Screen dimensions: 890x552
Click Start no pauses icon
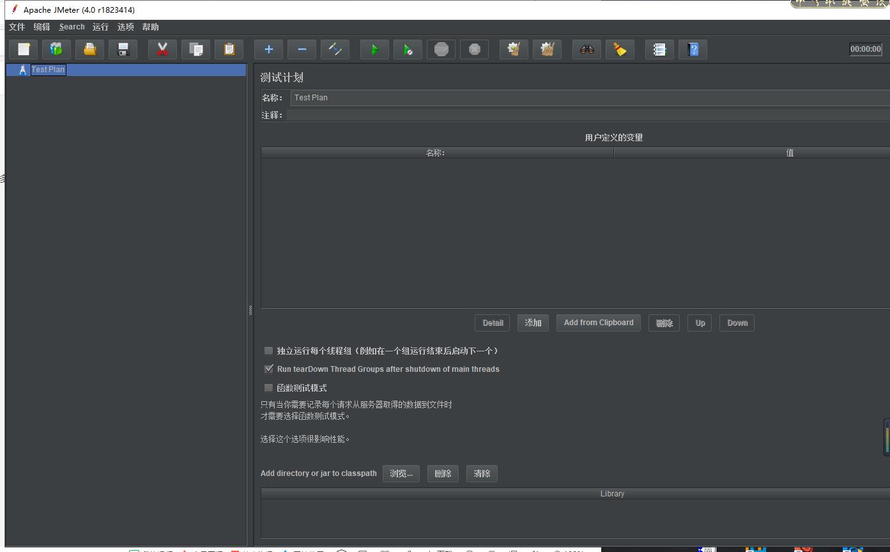pos(408,49)
